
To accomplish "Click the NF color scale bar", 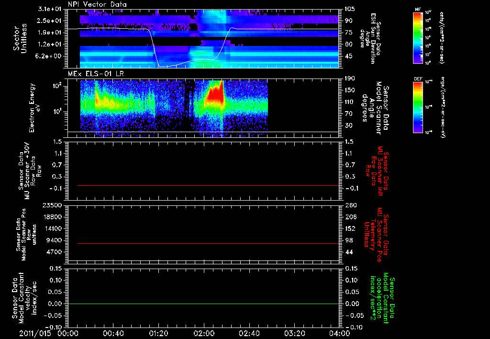I will pyautogui.click(x=418, y=37).
